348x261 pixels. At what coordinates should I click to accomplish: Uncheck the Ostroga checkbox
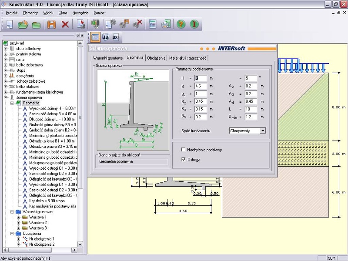click(x=183, y=160)
